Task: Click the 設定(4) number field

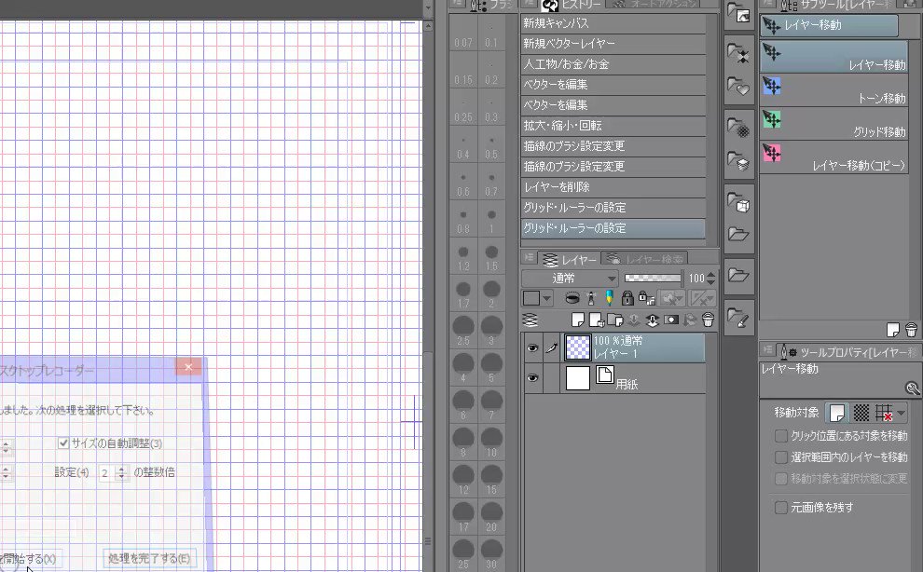Action: [108, 472]
